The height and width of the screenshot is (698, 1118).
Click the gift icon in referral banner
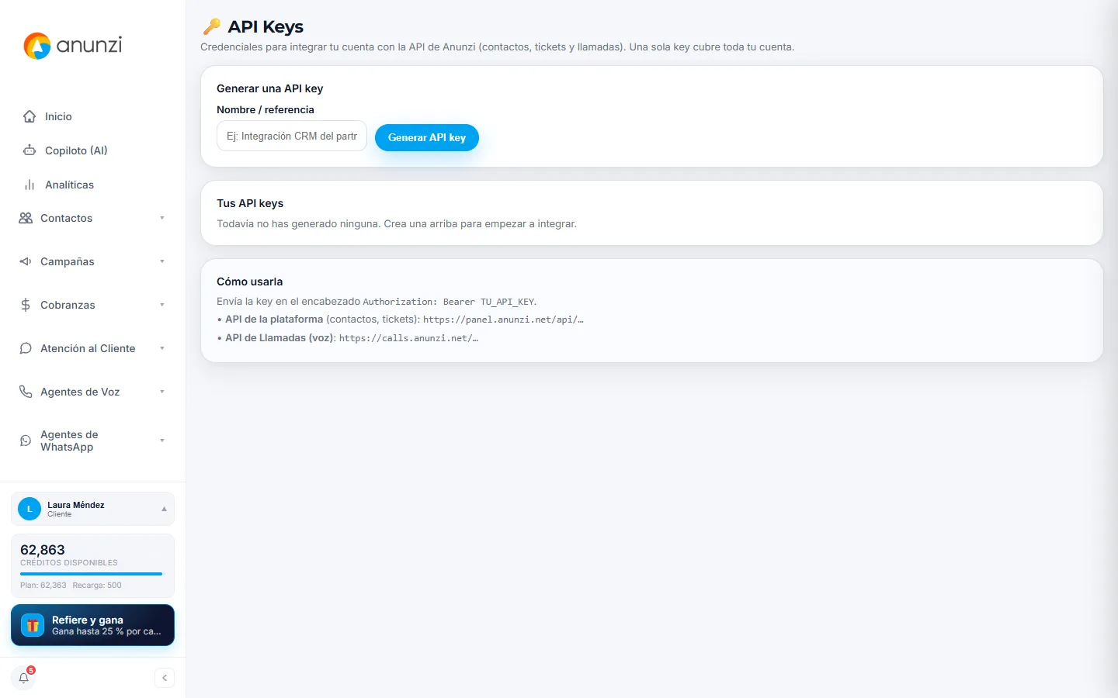pos(33,625)
